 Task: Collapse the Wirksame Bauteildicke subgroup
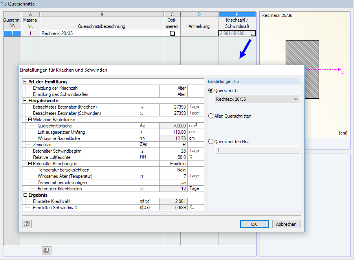point(30,119)
